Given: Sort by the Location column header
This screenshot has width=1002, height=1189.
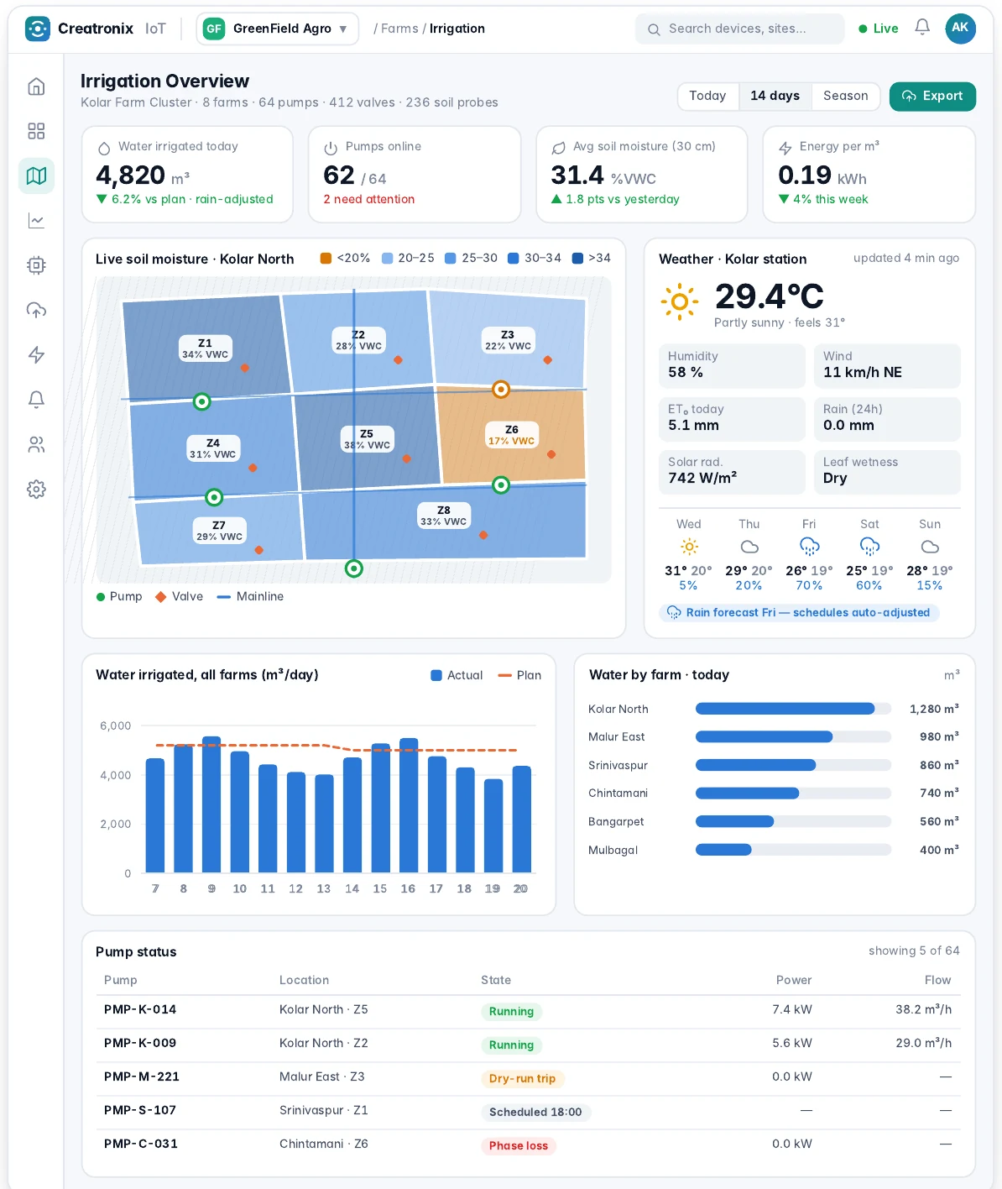Looking at the screenshot, I should (x=304, y=980).
